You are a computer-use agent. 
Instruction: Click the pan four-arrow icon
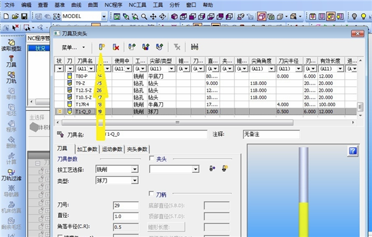click(153, 16)
